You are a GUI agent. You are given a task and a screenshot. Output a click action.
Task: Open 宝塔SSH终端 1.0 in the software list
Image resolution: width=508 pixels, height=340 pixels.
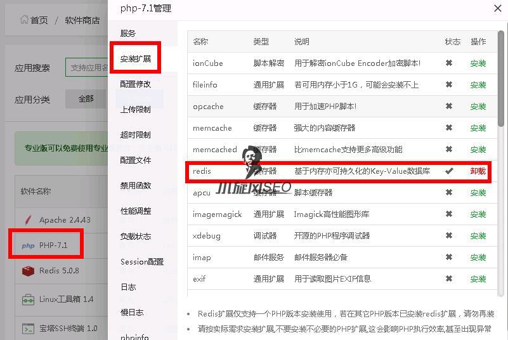(68, 329)
